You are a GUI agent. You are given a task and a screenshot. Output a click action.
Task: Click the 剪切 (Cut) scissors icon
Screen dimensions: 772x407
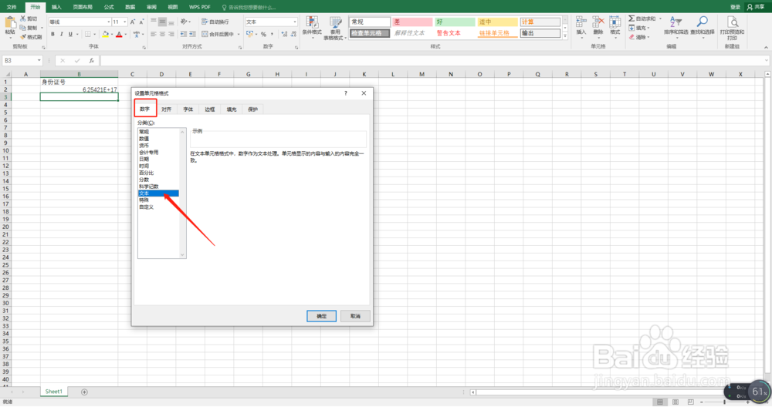[23, 18]
